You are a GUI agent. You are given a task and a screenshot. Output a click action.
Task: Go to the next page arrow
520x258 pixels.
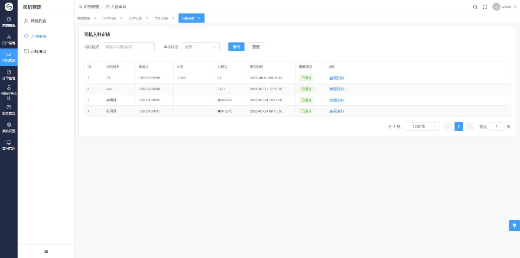point(470,126)
